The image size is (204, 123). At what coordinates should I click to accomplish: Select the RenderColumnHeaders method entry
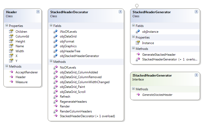[76, 111]
